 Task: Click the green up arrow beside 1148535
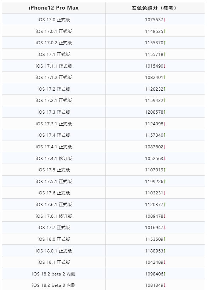click(x=164, y=31)
